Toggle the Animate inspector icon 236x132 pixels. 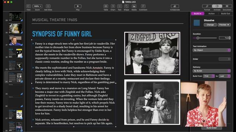[217, 6]
